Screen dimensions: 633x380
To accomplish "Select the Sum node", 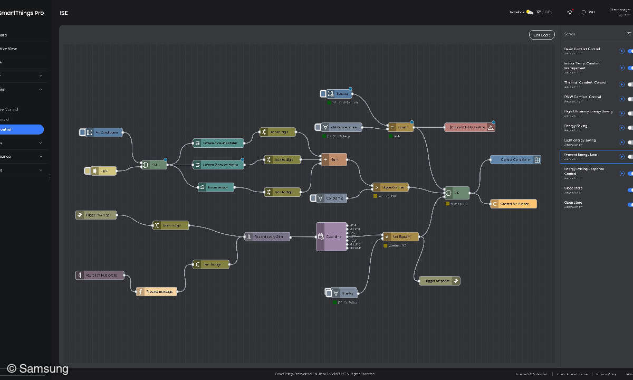I will pos(334,159).
